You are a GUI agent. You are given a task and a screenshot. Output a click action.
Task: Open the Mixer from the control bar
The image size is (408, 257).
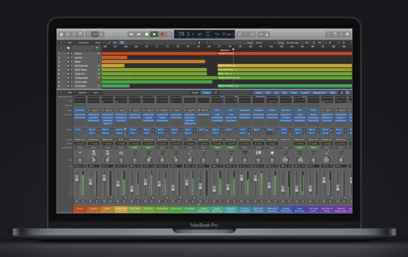click(x=95, y=34)
